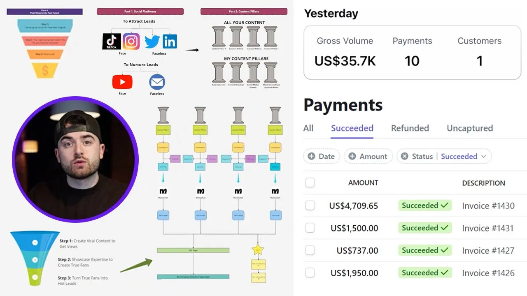Tick the checkbox for US$737.00 payment
This screenshot has width=527, height=296.
point(310,250)
